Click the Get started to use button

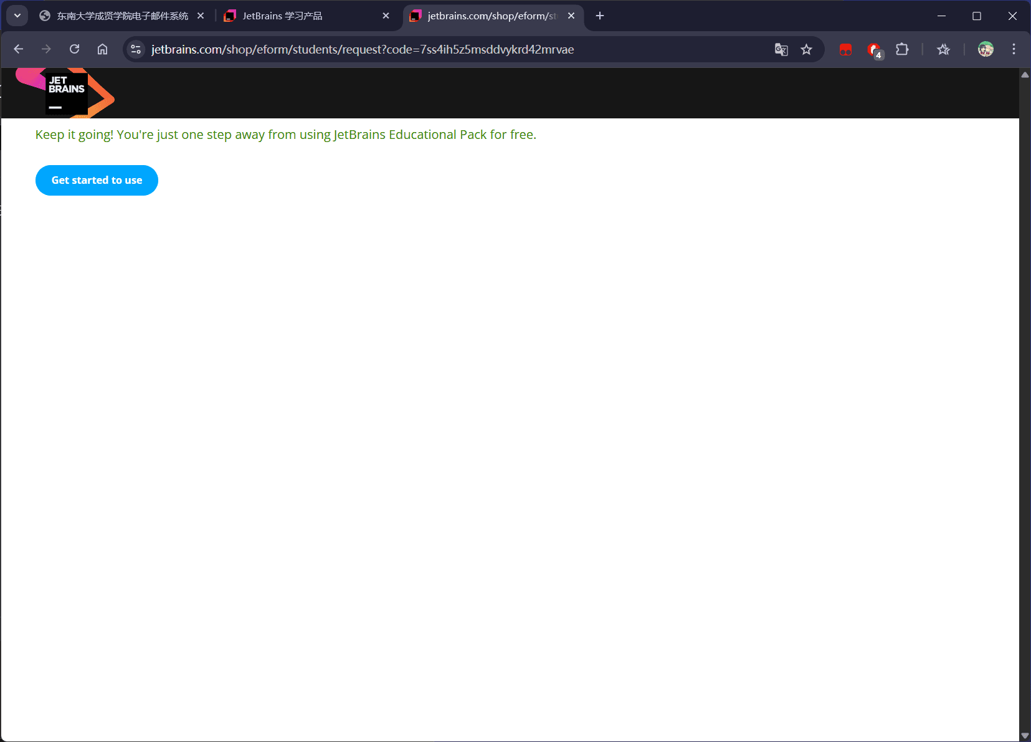97,180
